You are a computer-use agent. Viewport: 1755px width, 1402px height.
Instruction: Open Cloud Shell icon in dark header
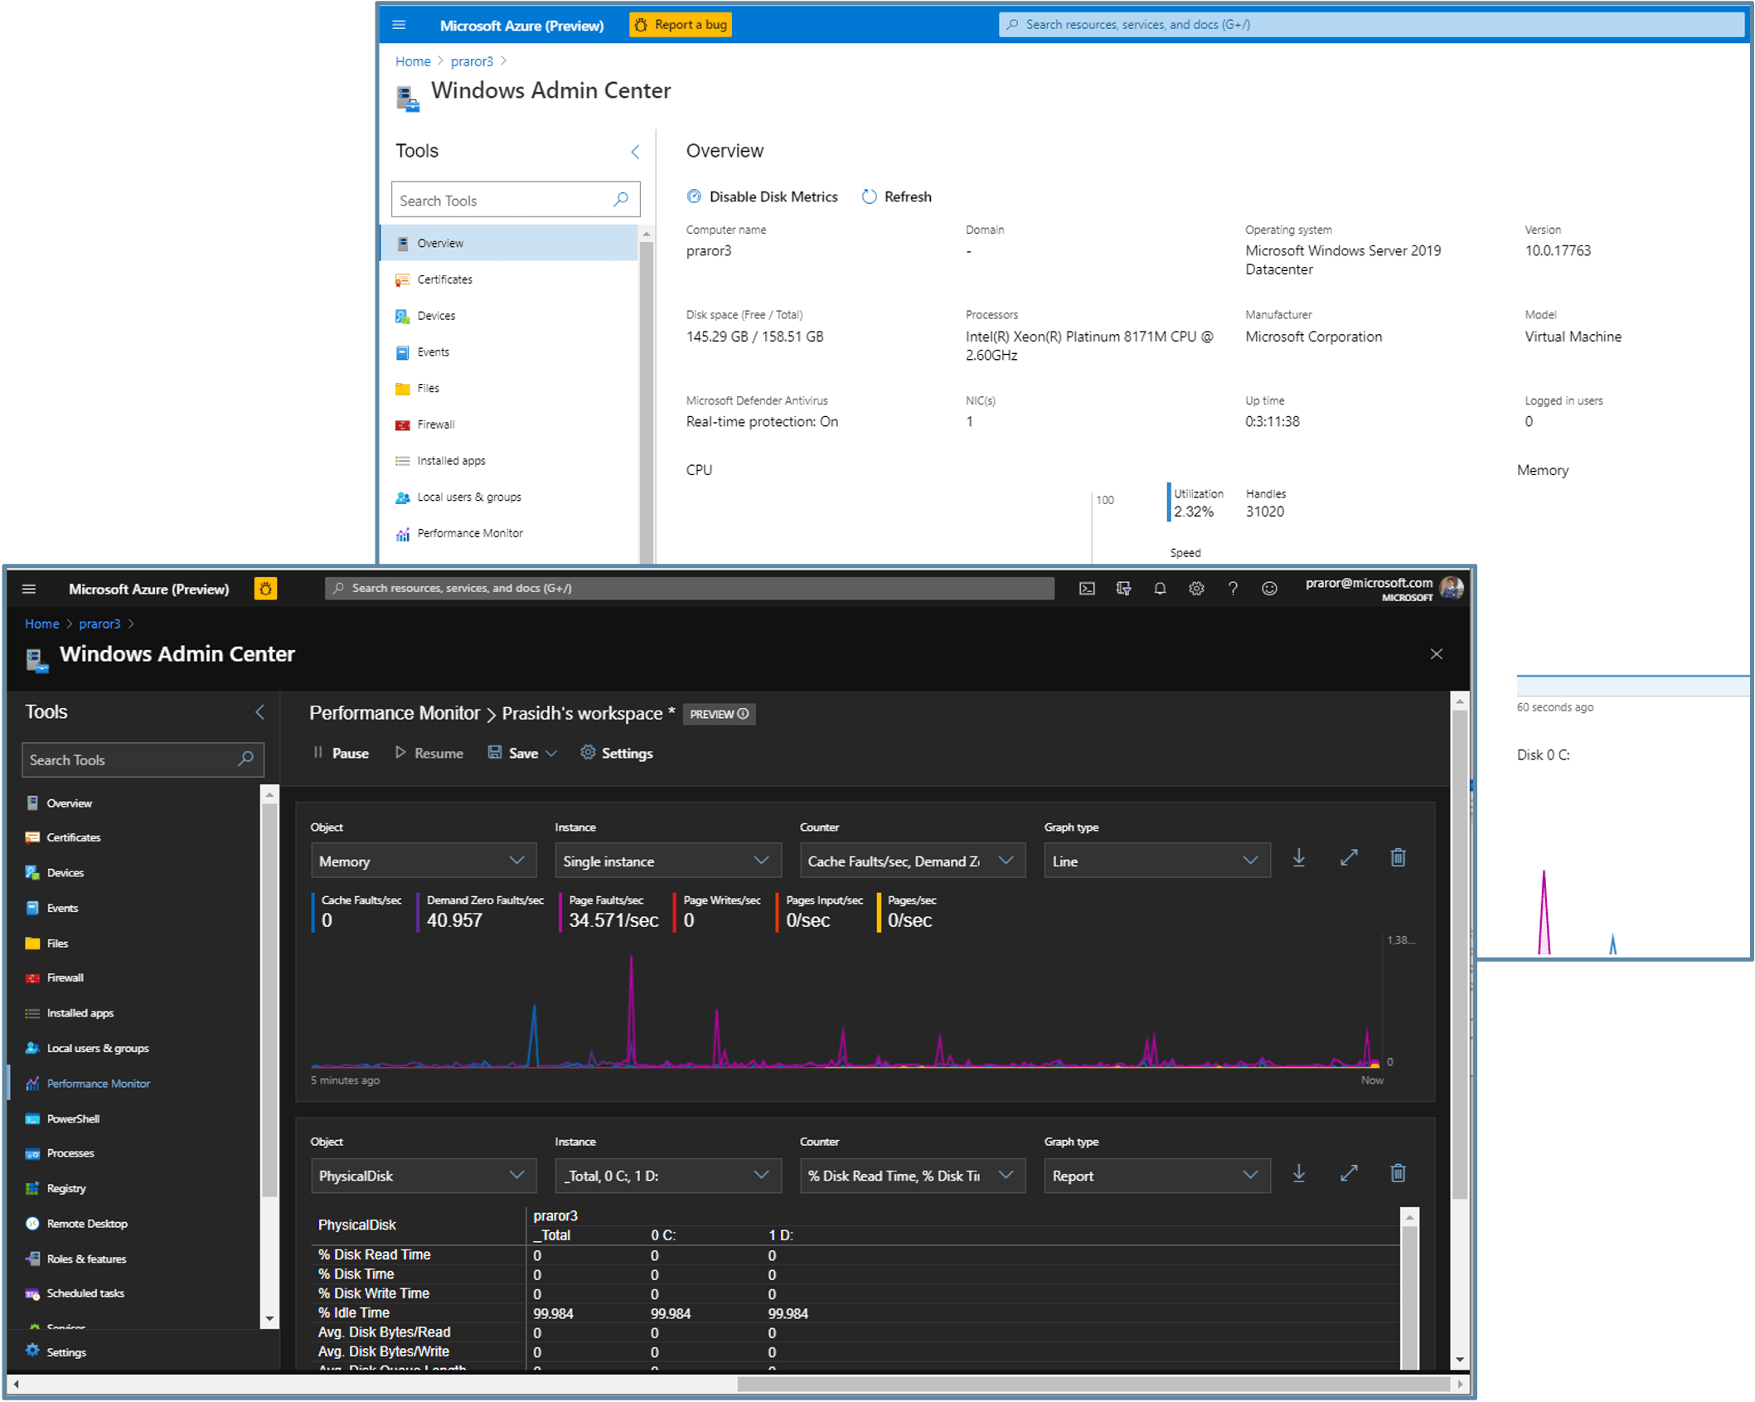click(x=1087, y=589)
